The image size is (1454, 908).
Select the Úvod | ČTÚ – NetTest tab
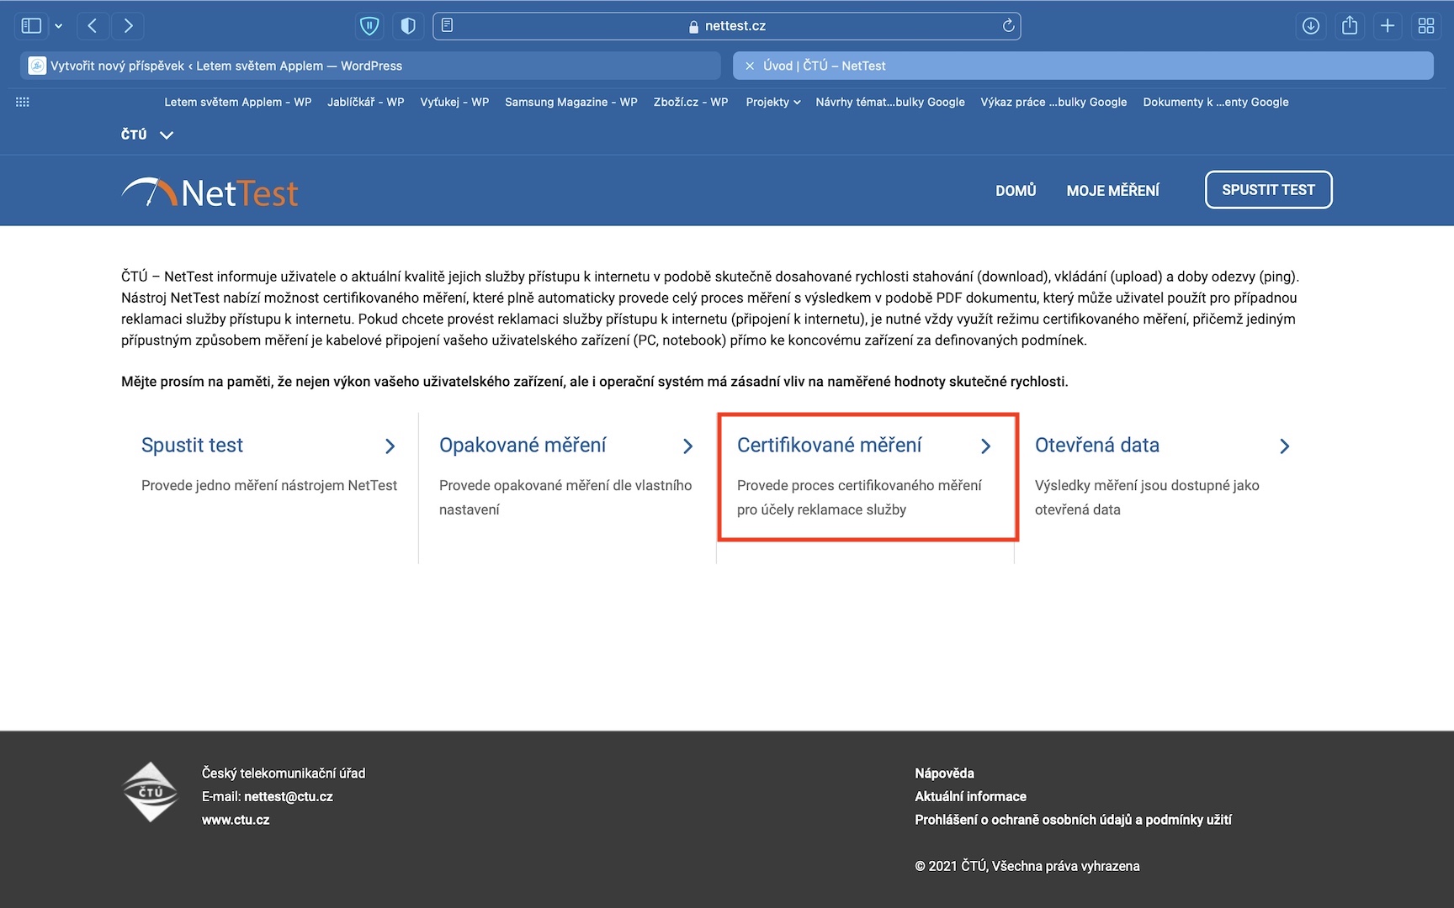[1083, 66]
